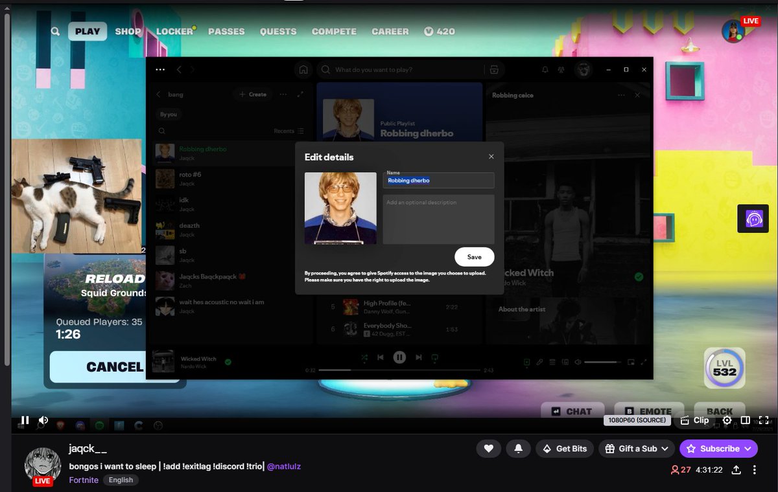Open Spotify connect to a device

point(565,363)
